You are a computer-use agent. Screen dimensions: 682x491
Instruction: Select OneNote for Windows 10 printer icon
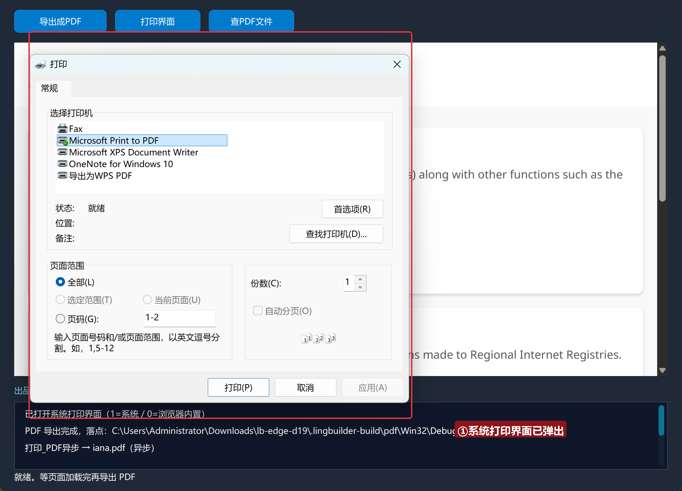click(63, 164)
